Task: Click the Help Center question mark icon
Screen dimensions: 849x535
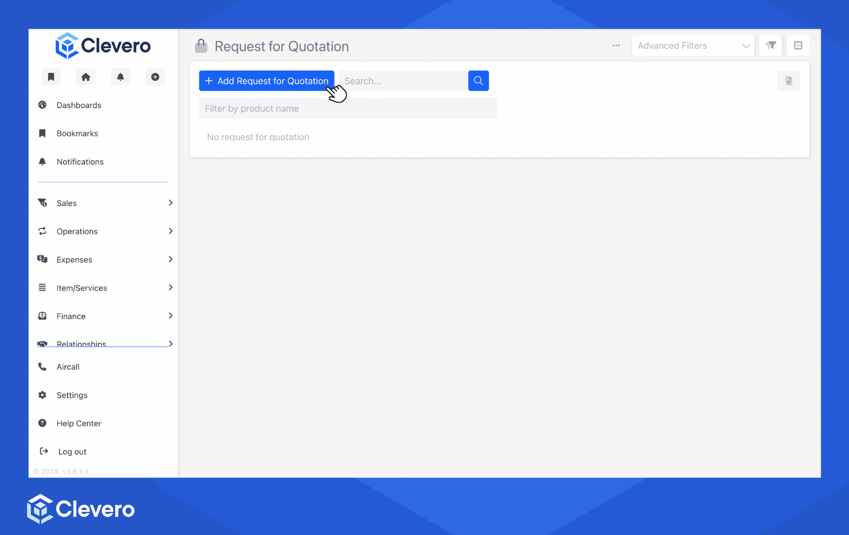Action: click(42, 423)
